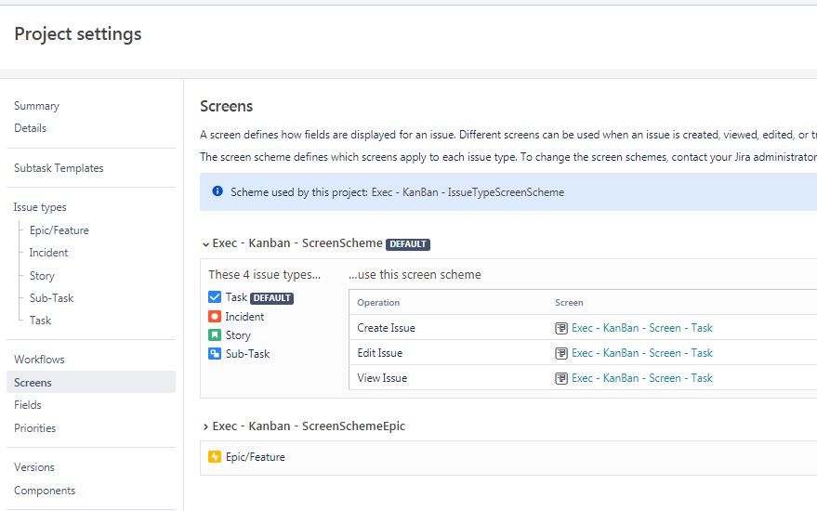The height and width of the screenshot is (511, 817).
Task: Open the Components settings page
Action: 45,491
